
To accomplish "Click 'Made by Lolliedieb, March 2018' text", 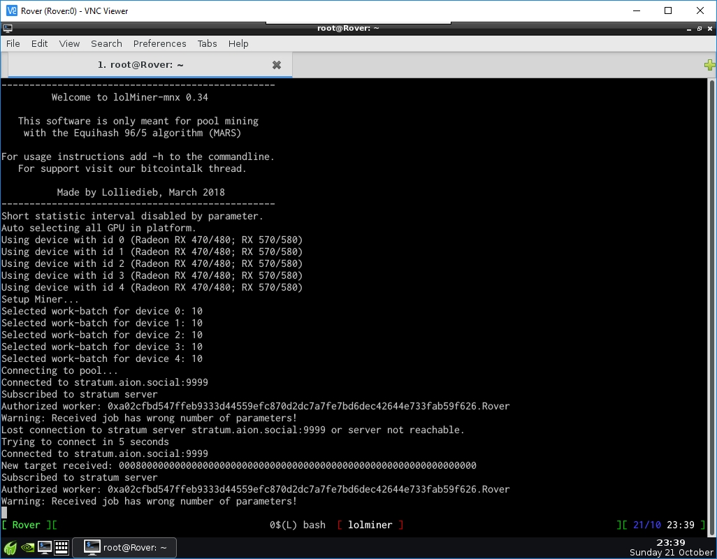I will tap(141, 192).
